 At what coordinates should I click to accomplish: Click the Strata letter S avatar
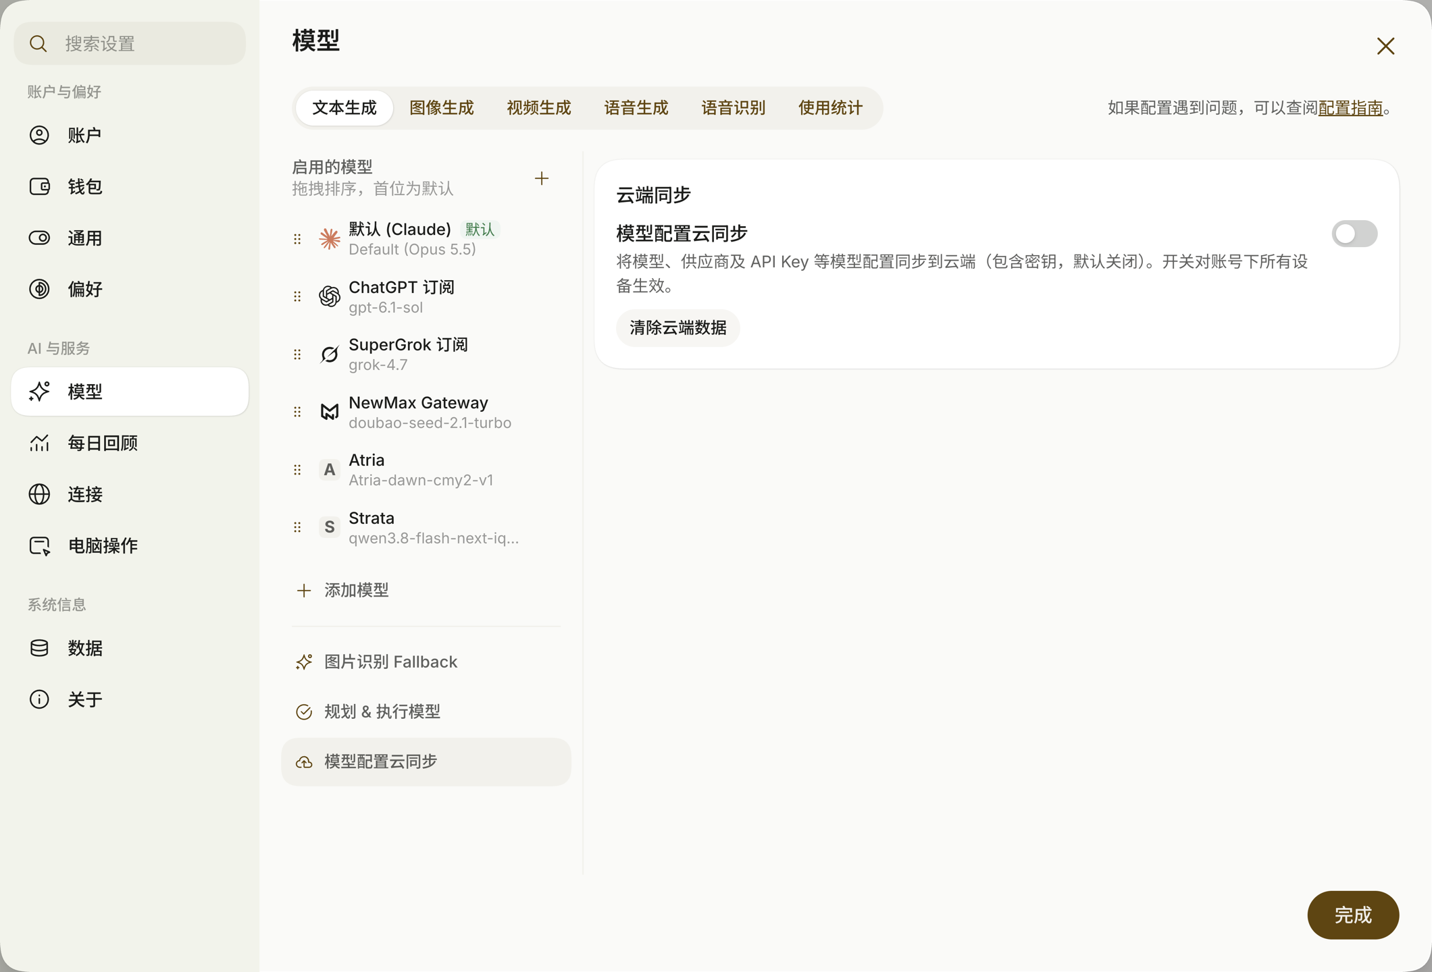pos(329,527)
